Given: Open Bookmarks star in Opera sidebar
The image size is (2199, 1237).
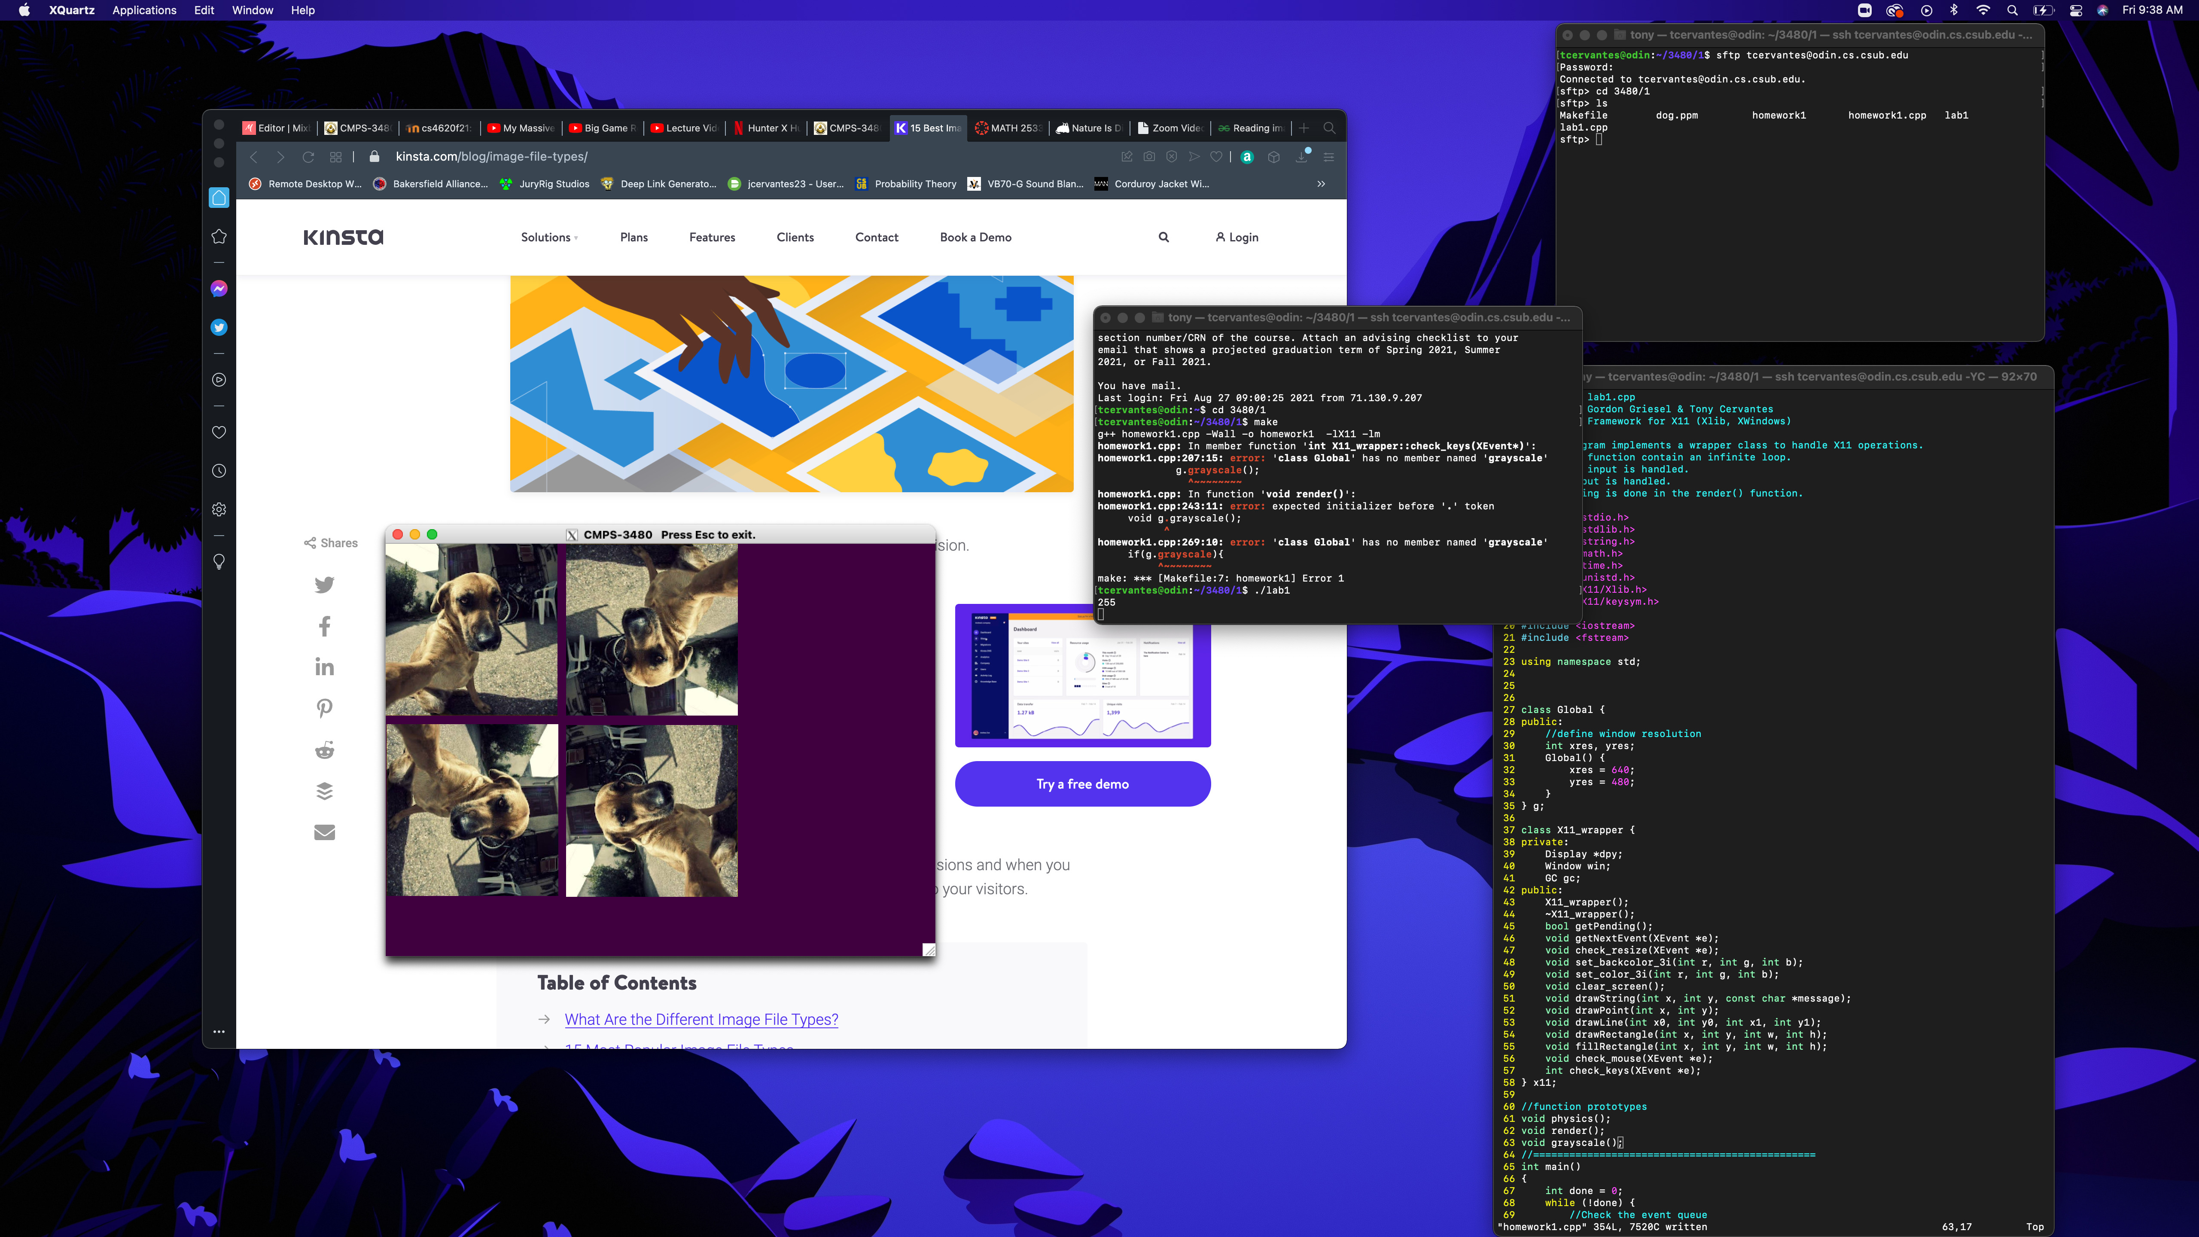Looking at the screenshot, I should pos(219,237).
